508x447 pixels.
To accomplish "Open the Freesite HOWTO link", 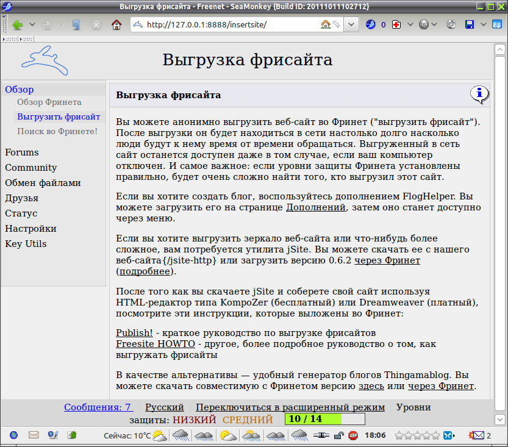I will [156, 344].
